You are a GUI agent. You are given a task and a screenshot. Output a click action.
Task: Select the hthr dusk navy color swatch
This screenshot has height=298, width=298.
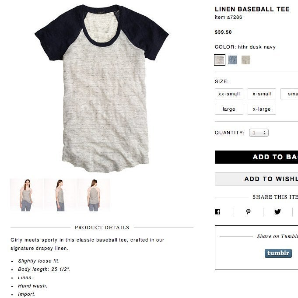[x=220, y=60]
